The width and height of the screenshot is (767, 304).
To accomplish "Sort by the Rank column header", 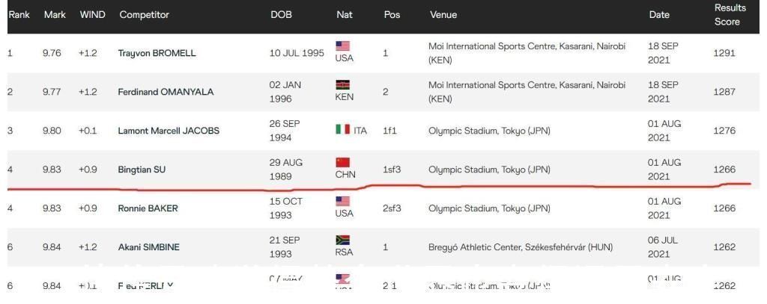I will 19,15.
